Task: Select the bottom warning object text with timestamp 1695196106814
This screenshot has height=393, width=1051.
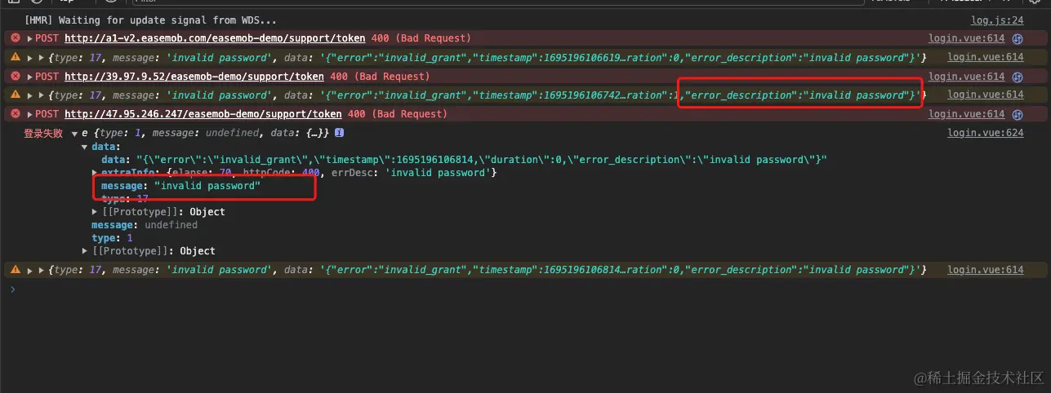Action: pyautogui.click(x=488, y=270)
